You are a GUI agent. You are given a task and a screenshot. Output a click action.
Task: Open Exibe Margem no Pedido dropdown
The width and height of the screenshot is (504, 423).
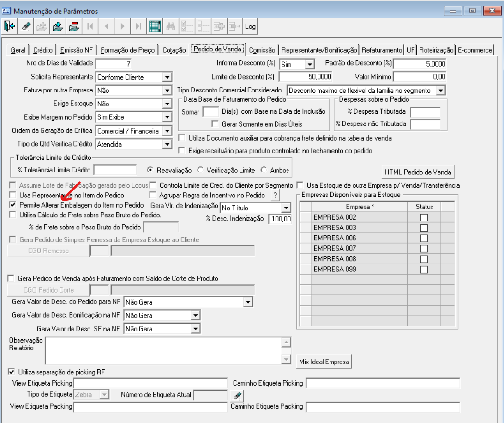pos(167,117)
